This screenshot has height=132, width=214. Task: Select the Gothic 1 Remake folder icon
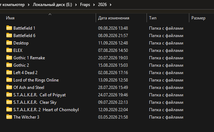9,58
